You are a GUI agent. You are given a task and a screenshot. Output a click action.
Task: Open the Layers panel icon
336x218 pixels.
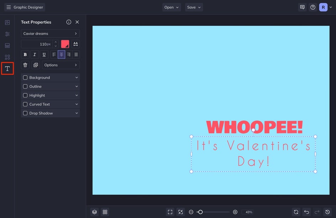[x=94, y=212]
